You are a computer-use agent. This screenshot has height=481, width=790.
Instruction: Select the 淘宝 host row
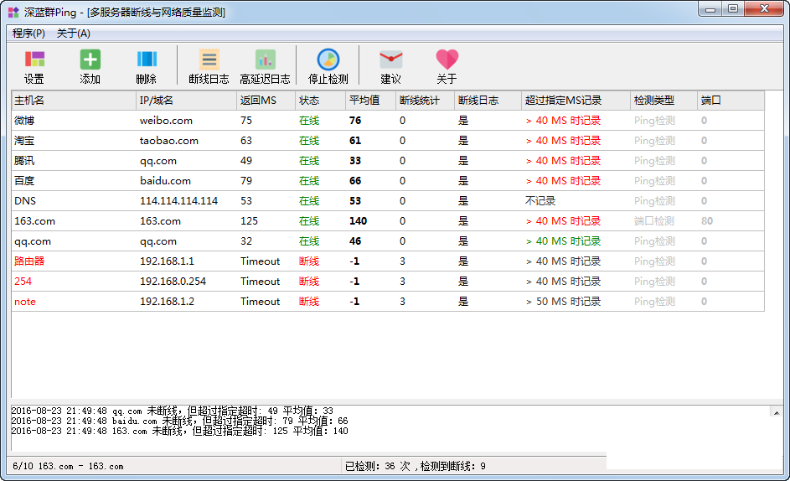pos(388,141)
